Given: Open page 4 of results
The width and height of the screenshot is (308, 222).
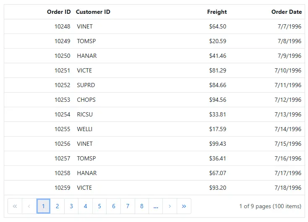Looking at the screenshot, I should tap(86, 206).
